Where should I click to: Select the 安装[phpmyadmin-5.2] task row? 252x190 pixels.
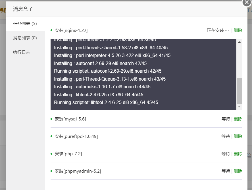tap(146, 171)
